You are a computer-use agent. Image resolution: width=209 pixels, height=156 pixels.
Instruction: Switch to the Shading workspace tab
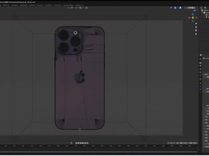pyautogui.click(x=32, y=5)
